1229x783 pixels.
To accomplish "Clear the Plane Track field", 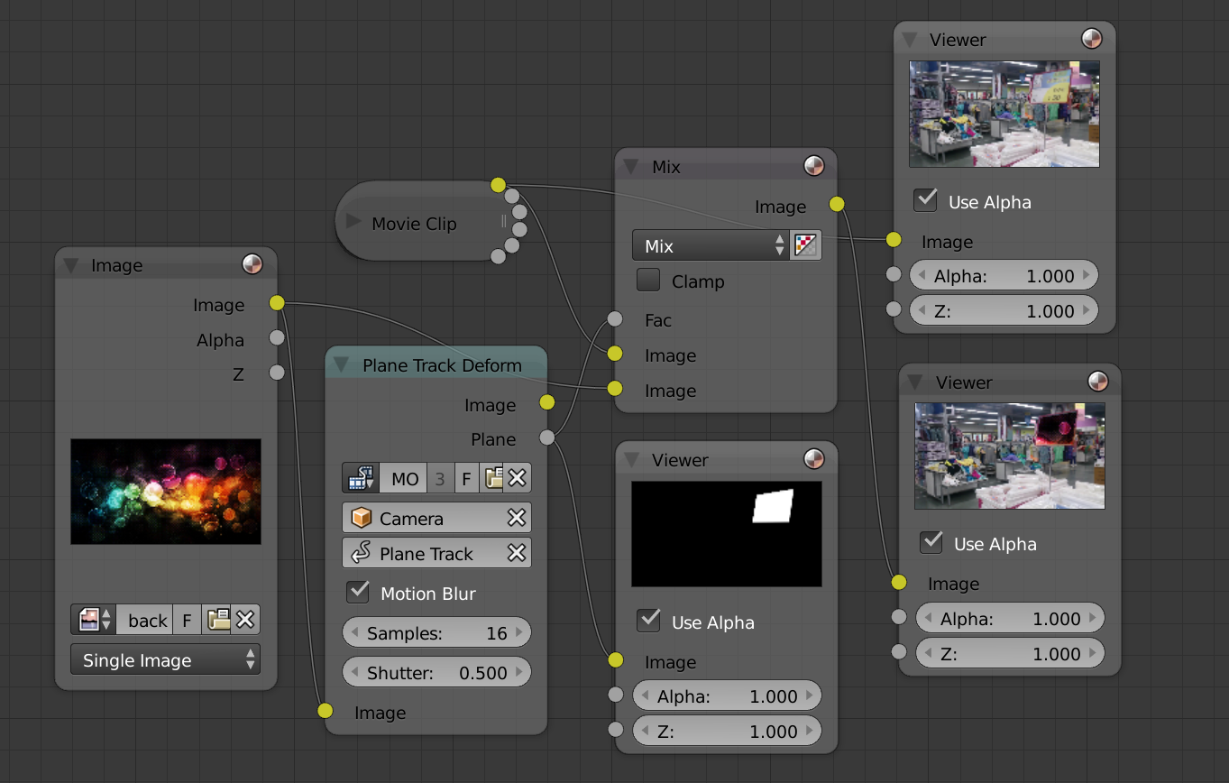I will point(516,553).
